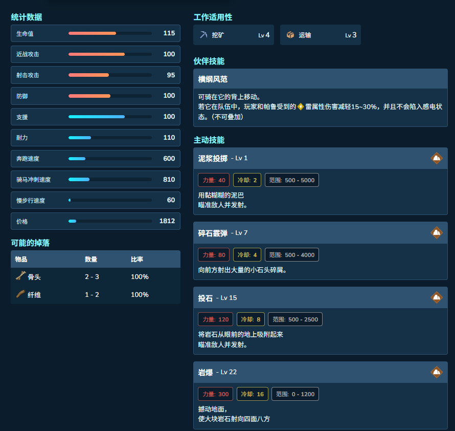Click the 射击攻击 value 95

(x=171, y=75)
